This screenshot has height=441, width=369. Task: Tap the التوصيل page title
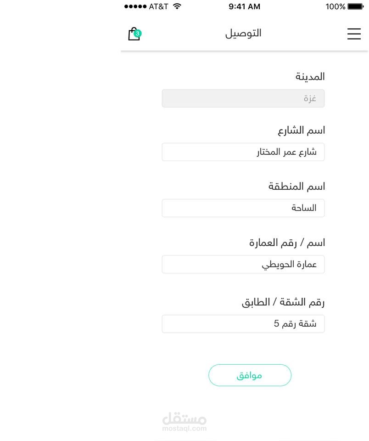point(243,34)
